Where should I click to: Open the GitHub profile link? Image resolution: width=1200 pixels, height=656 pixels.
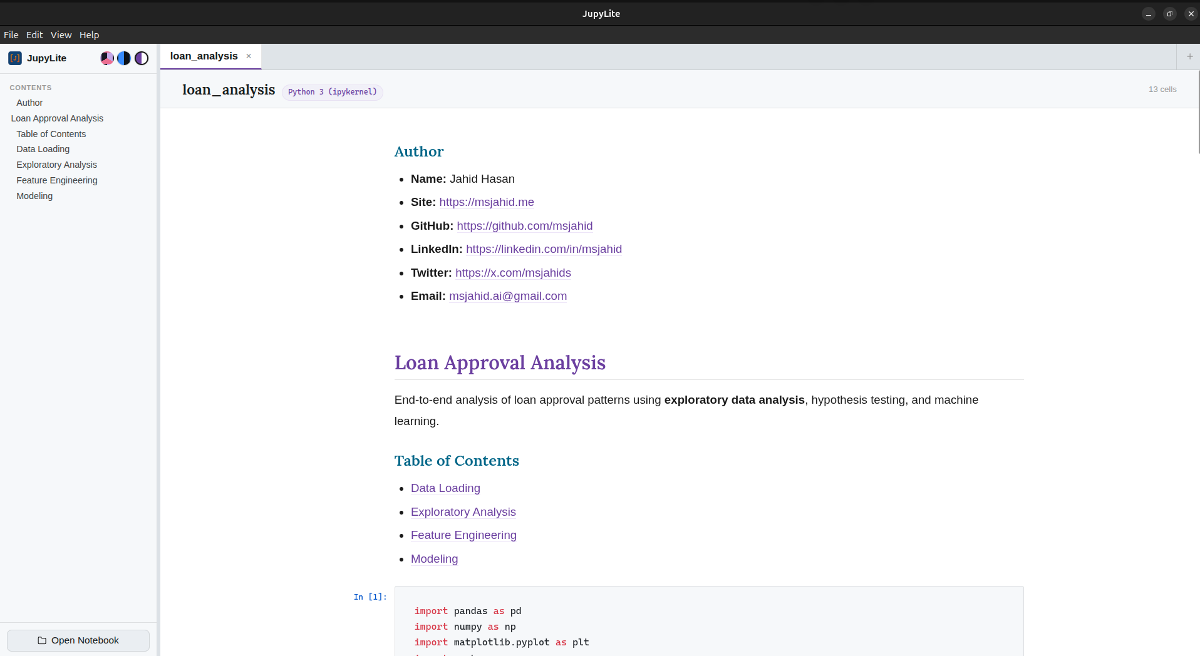[525, 226]
